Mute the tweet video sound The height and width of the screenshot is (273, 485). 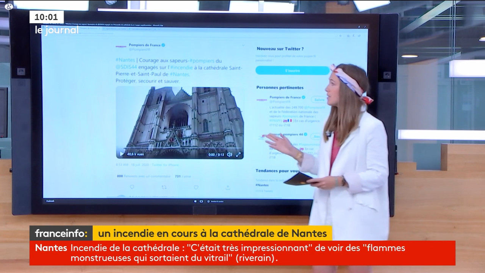click(x=229, y=154)
